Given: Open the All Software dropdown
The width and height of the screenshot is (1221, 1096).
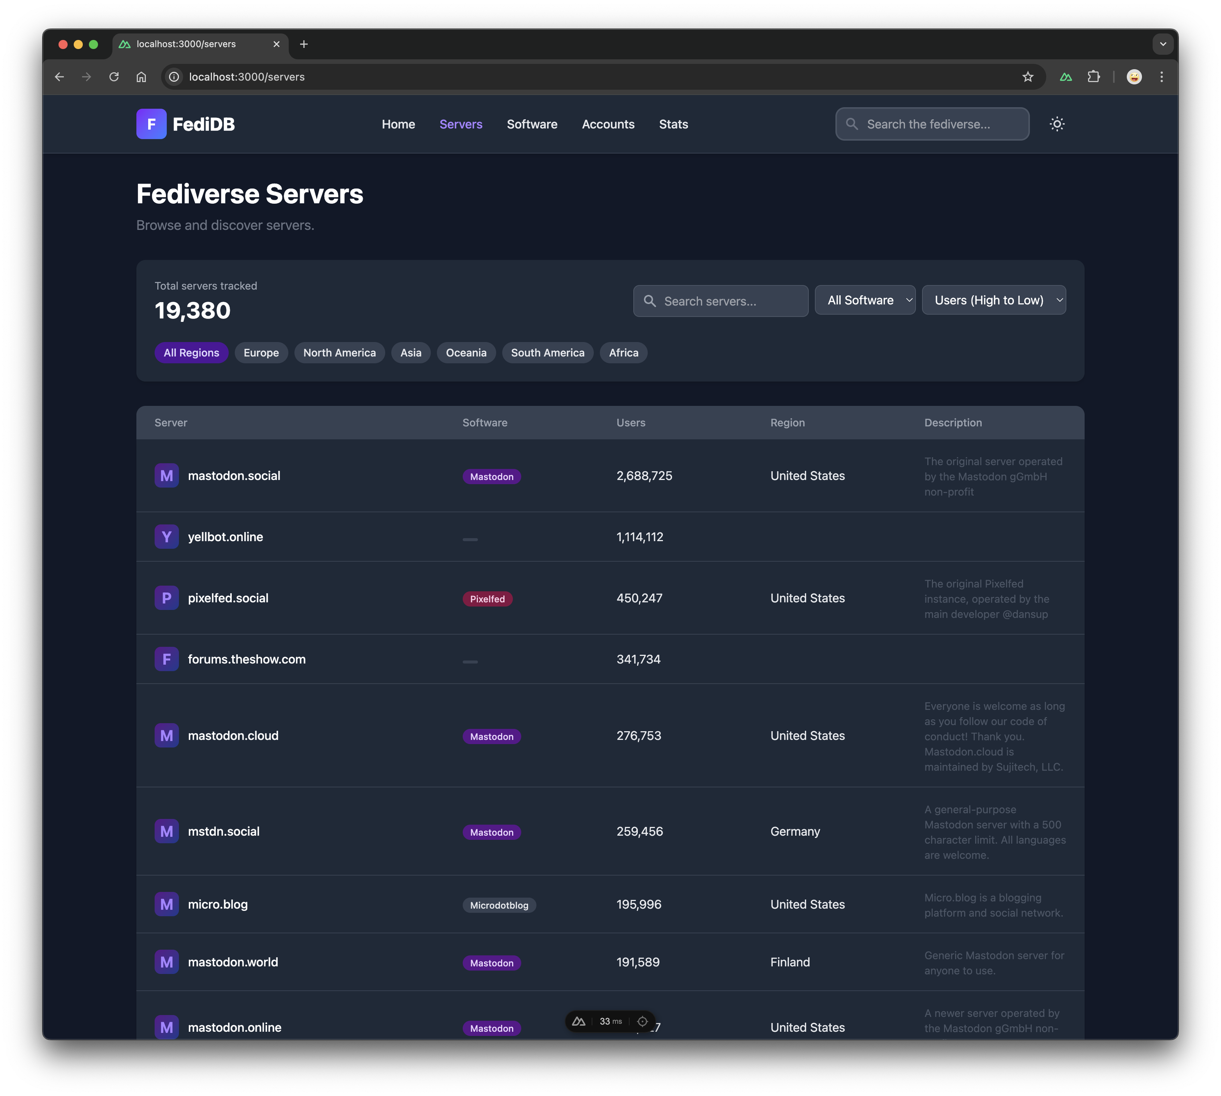Looking at the screenshot, I should coord(865,300).
